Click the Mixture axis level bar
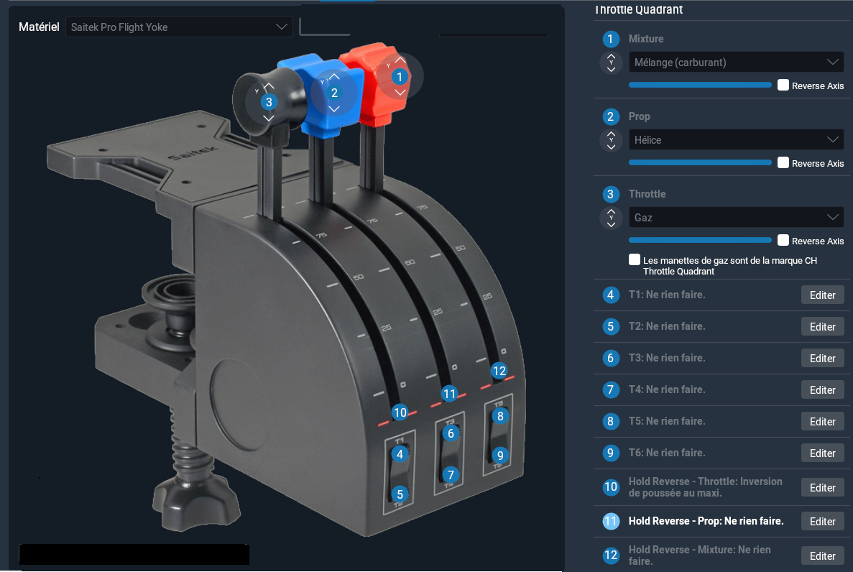Image resolution: width=853 pixels, height=572 pixels. (x=700, y=85)
